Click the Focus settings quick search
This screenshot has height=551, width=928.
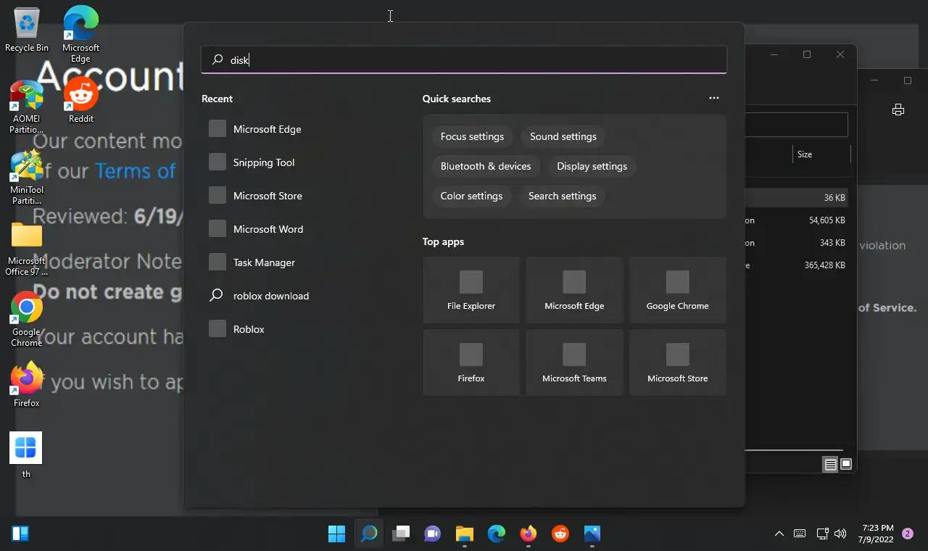[x=472, y=136]
